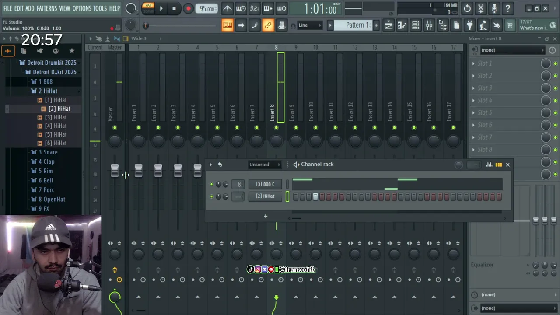The image size is (560, 315).
Task: Click the undo history circular arrow icon
Action: (x=467, y=8)
